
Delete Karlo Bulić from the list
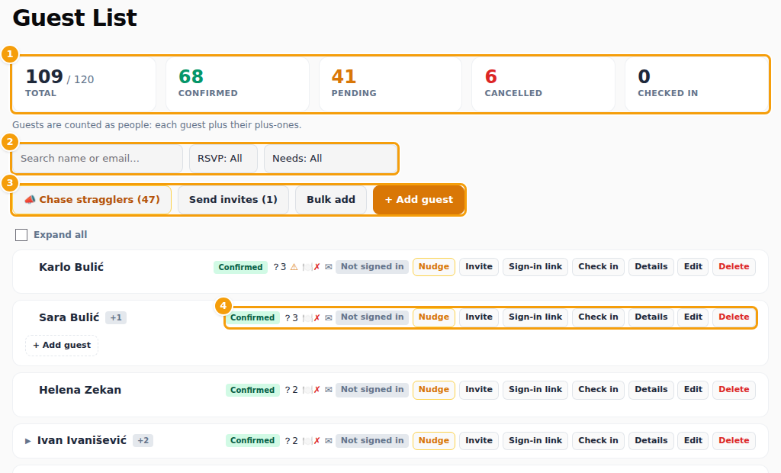click(734, 267)
